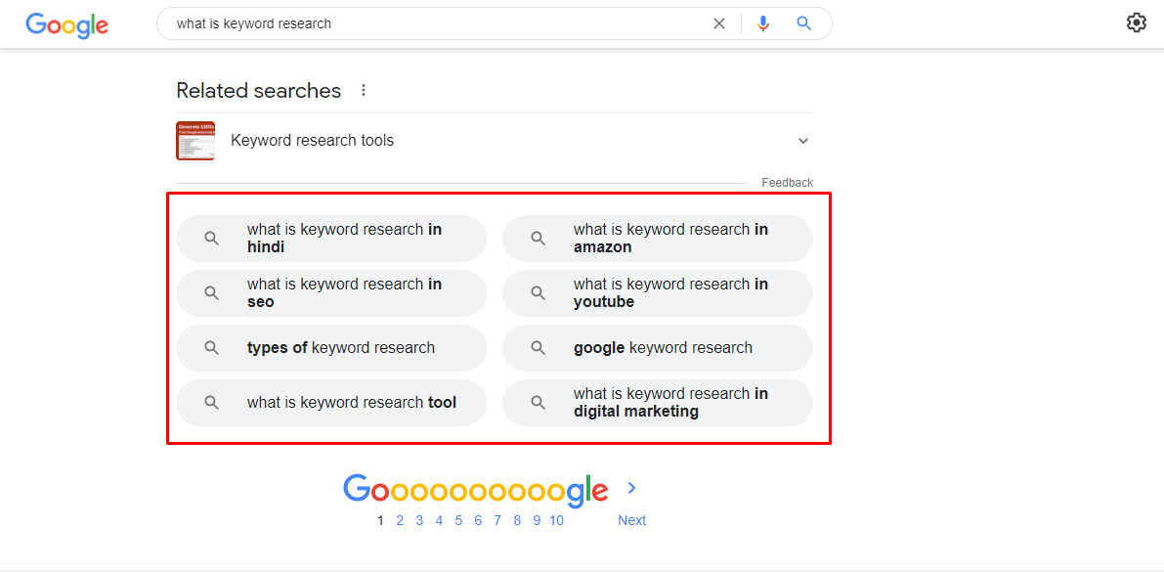Clear the search box text
1164x572 pixels.
click(x=719, y=23)
